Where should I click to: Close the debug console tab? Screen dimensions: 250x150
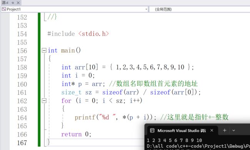[212, 130]
